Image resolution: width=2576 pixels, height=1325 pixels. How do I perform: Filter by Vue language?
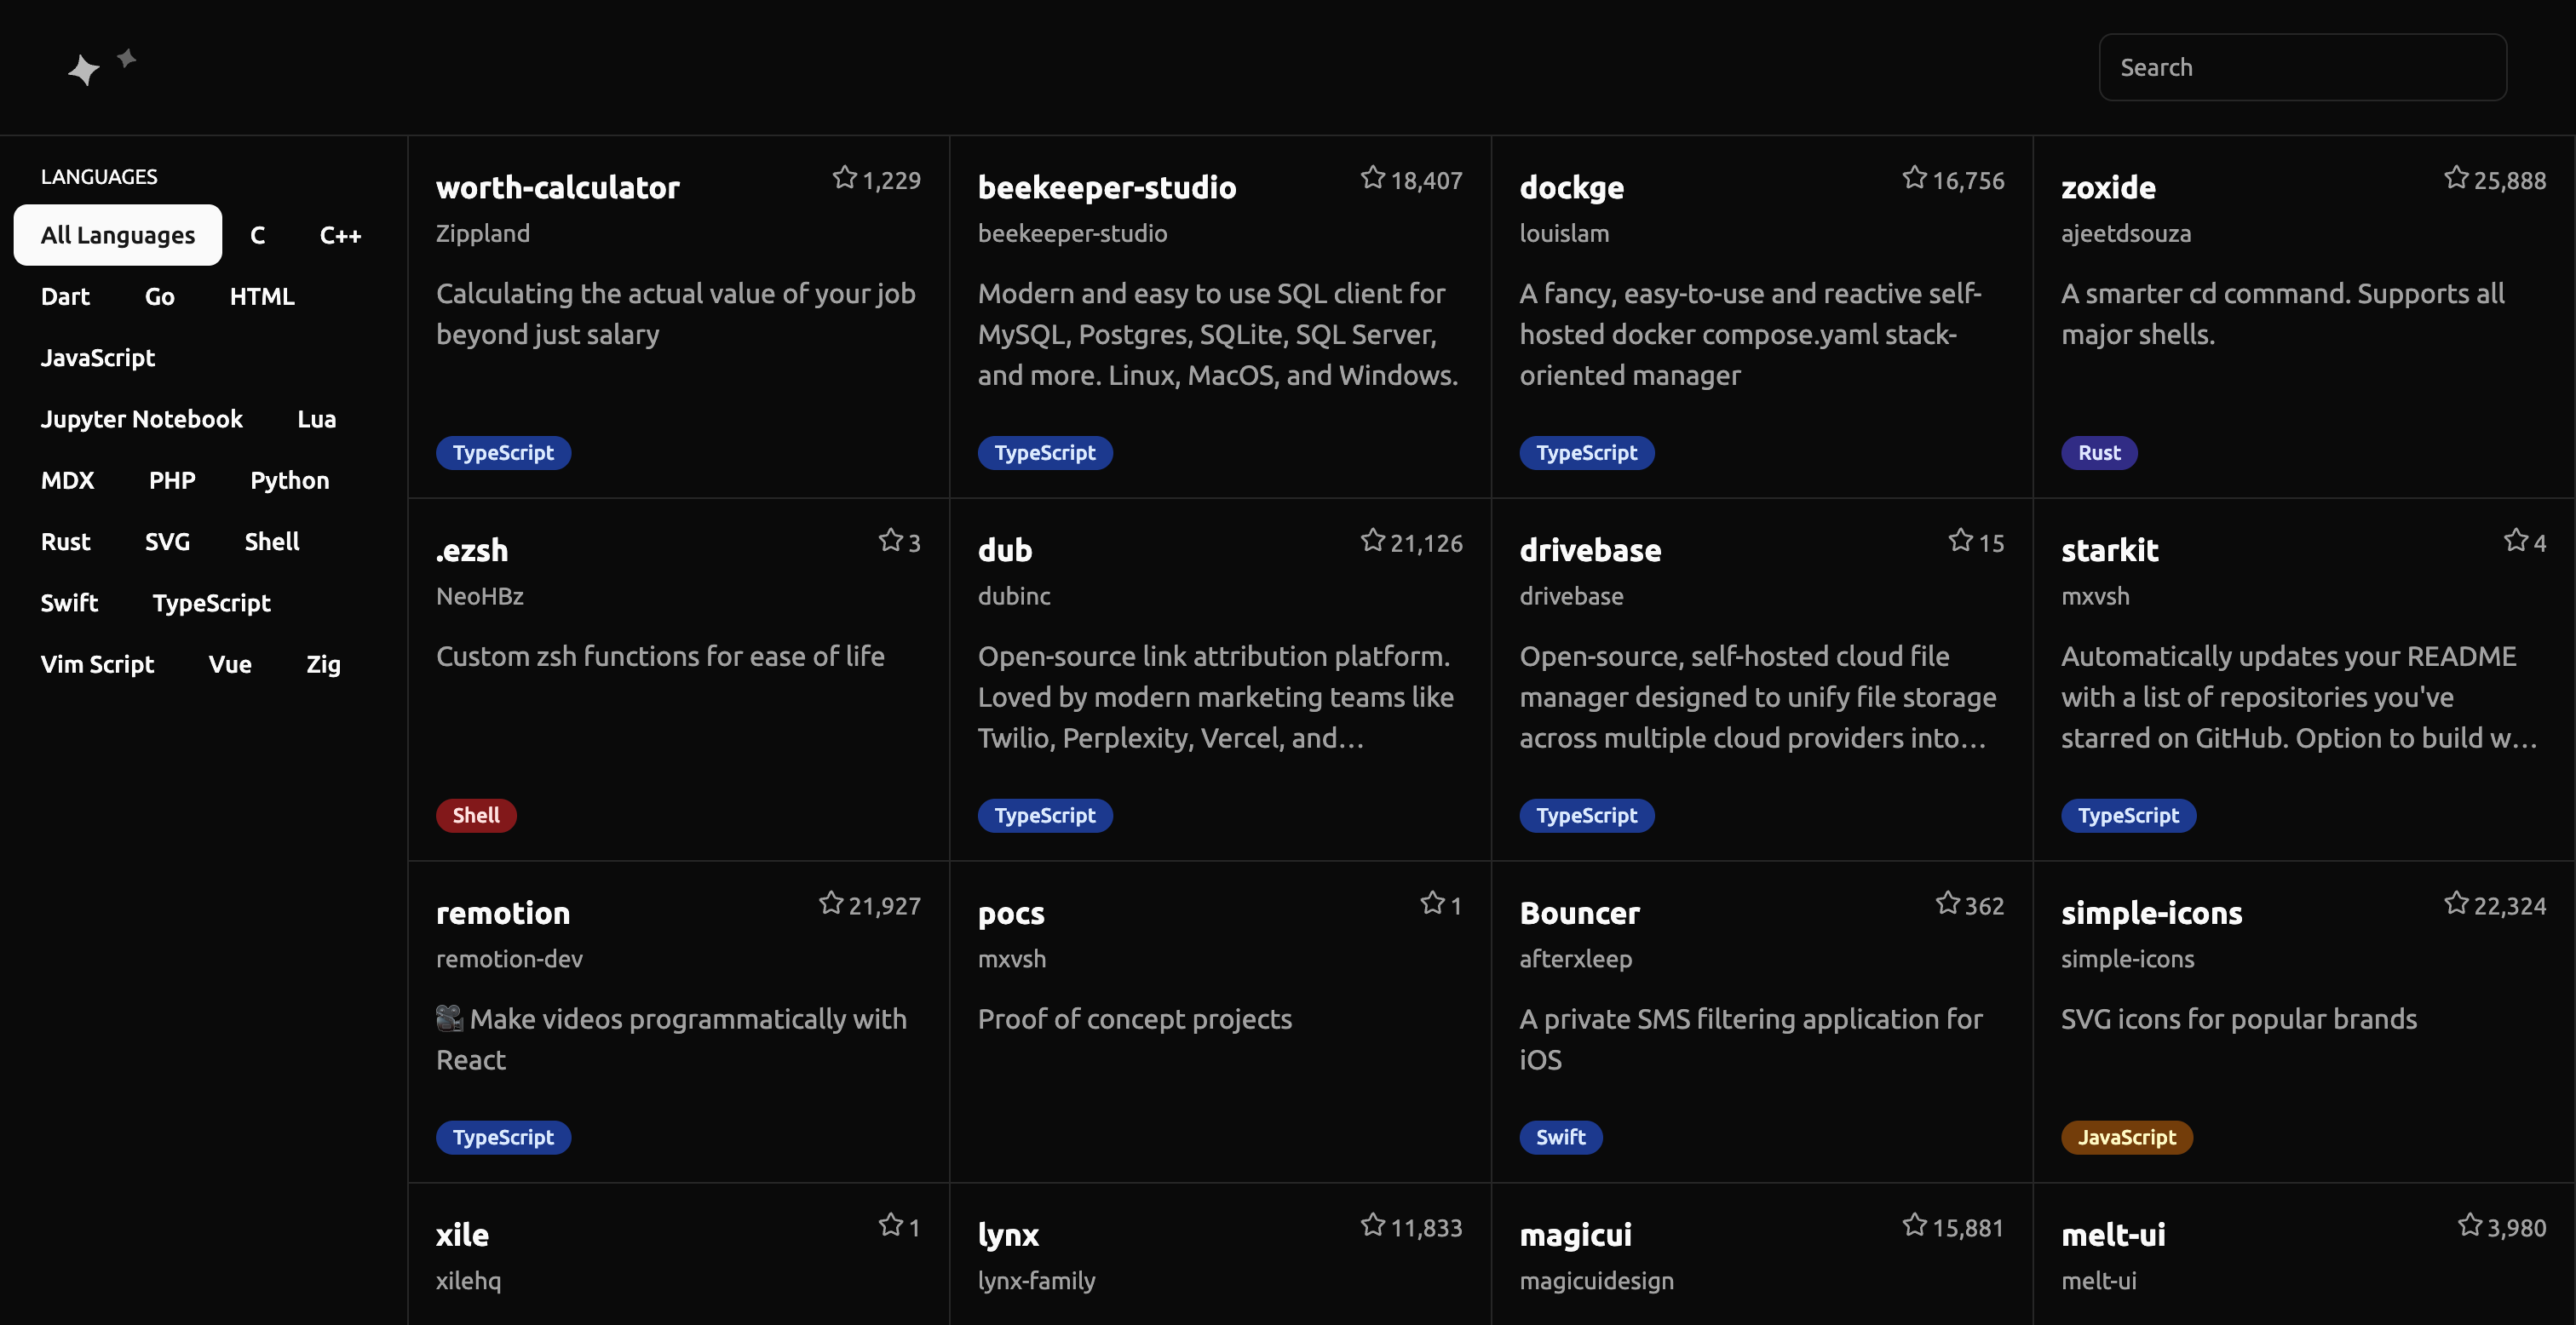click(230, 664)
